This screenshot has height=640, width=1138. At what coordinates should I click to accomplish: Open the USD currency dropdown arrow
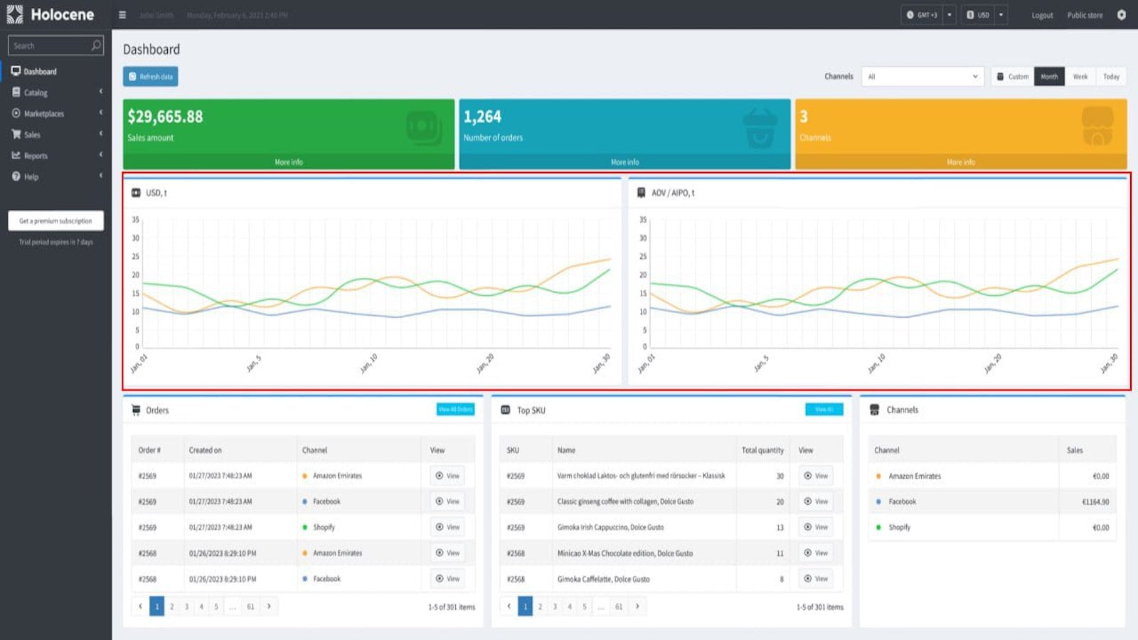pos(1001,15)
